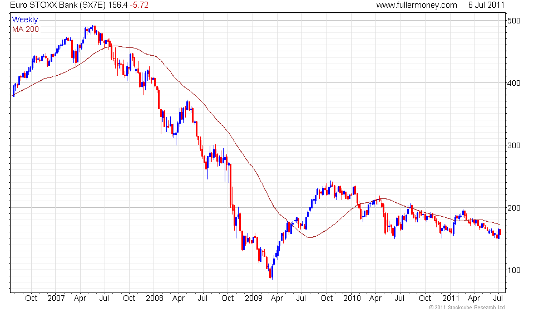The width and height of the screenshot is (534, 312).
Task: Click the 200 price axis label
Action: pyautogui.click(x=514, y=208)
